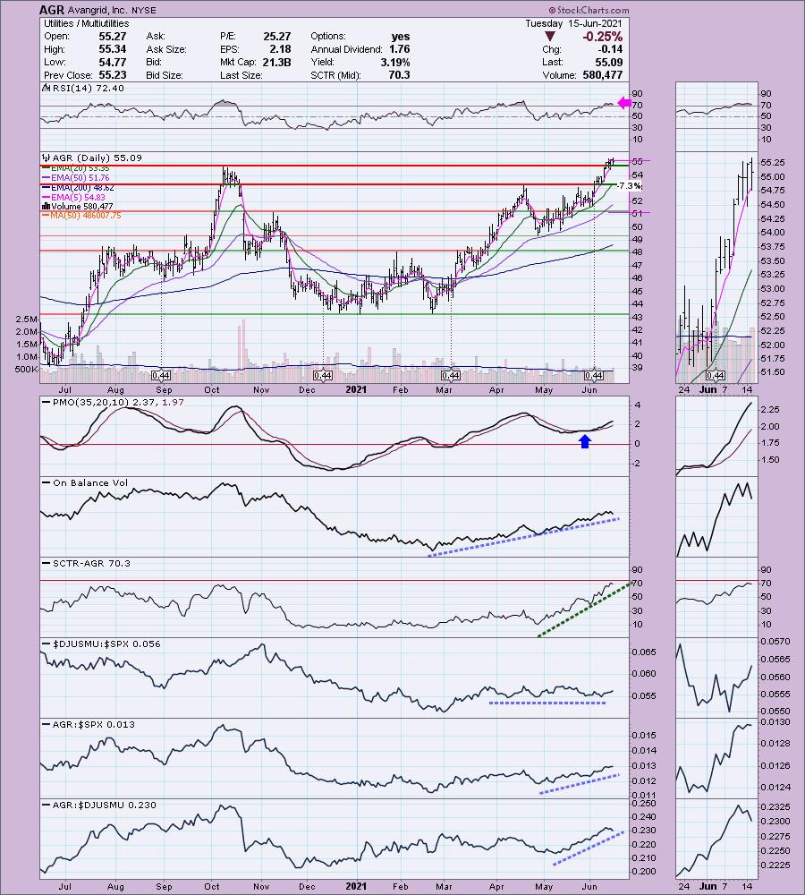805x895 pixels.
Task: Click the Open value 55.27
Action: point(113,36)
